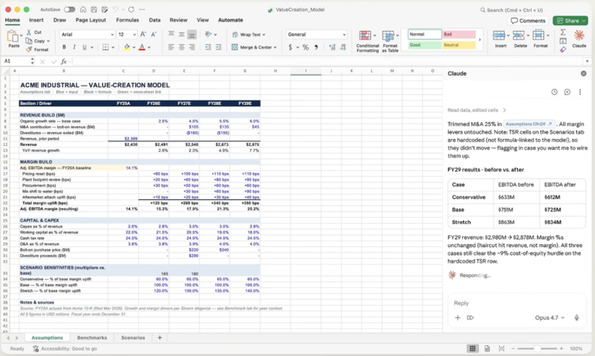The width and height of the screenshot is (595, 356).
Task: Click the Borders icon
Action: click(106, 47)
